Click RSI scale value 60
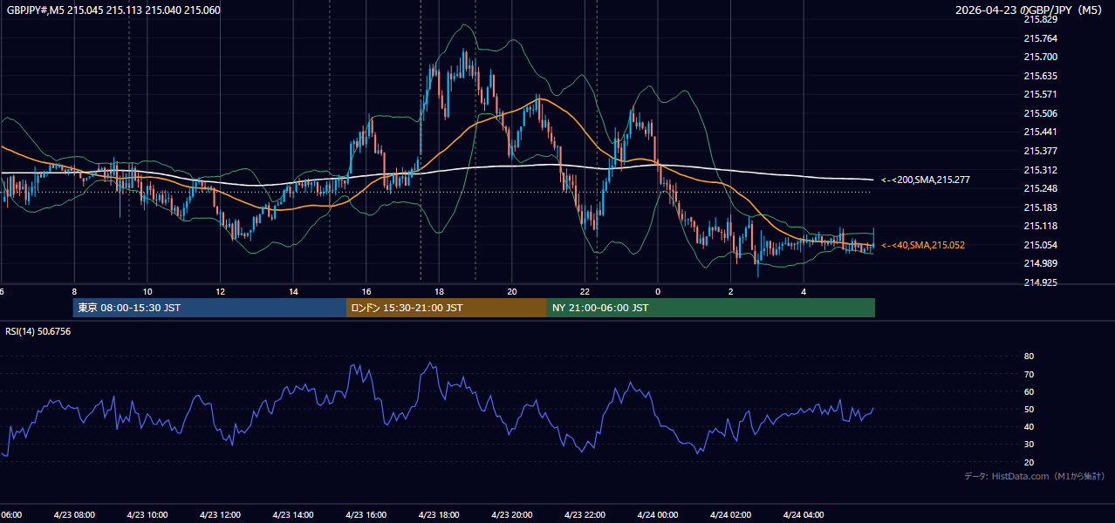 click(x=1029, y=391)
